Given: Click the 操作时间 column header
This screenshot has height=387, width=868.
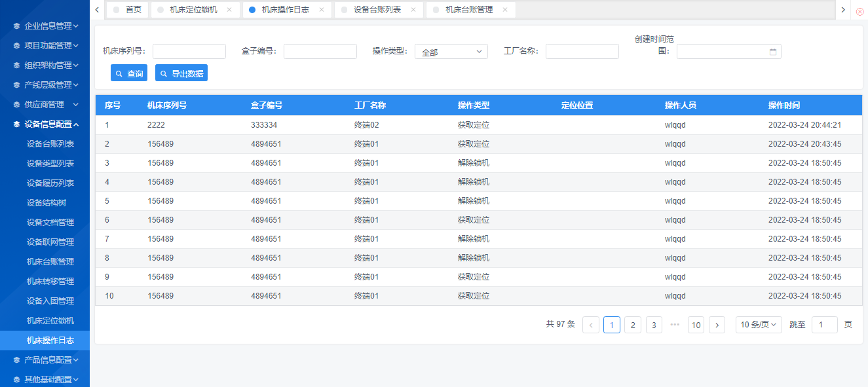Looking at the screenshot, I should tap(784, 105).
